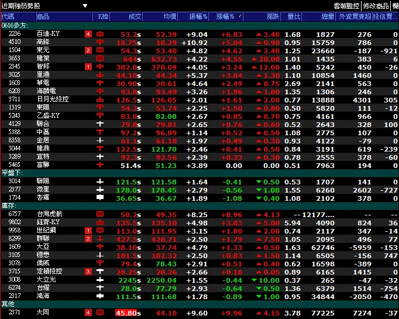This screenshot has width=399, height=319.
Task: Select stock code 2236
Action: (x=14, y=34)
